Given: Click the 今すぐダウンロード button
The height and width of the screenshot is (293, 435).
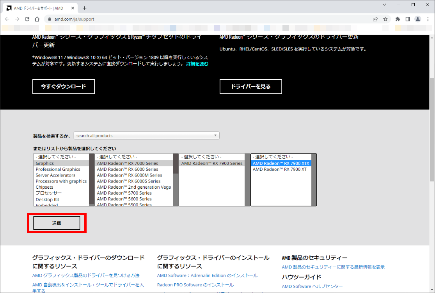Looking at the screenshot, I should click(64, 87).
